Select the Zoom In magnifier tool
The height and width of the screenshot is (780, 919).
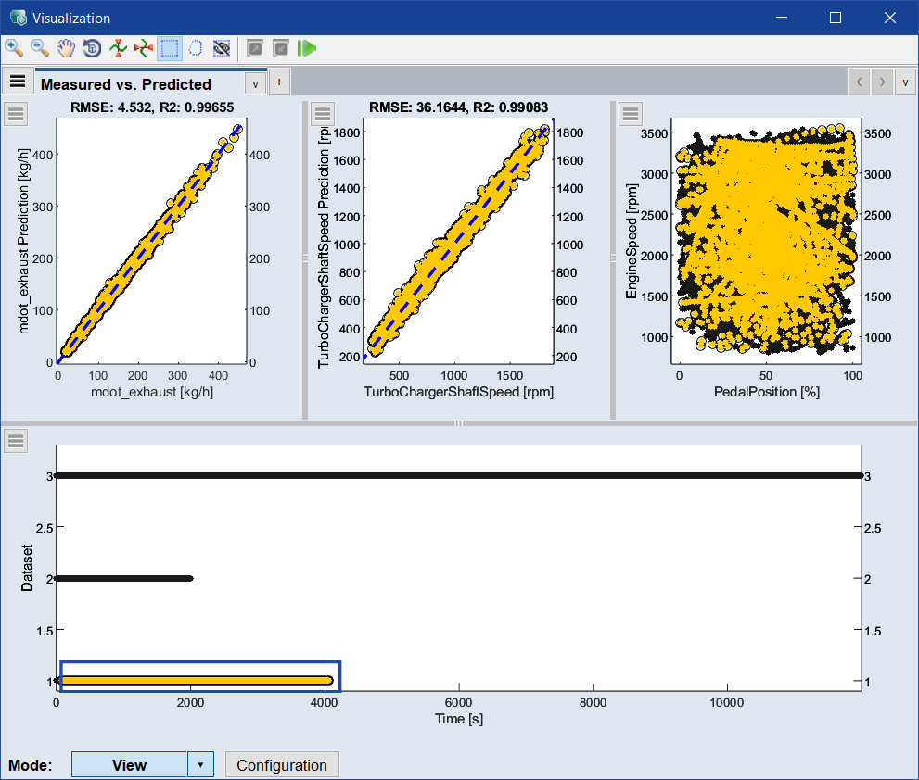click(14, 47)
